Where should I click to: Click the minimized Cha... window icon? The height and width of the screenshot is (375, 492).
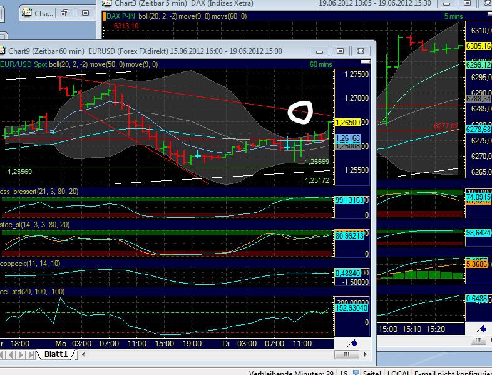click(27, 13)
